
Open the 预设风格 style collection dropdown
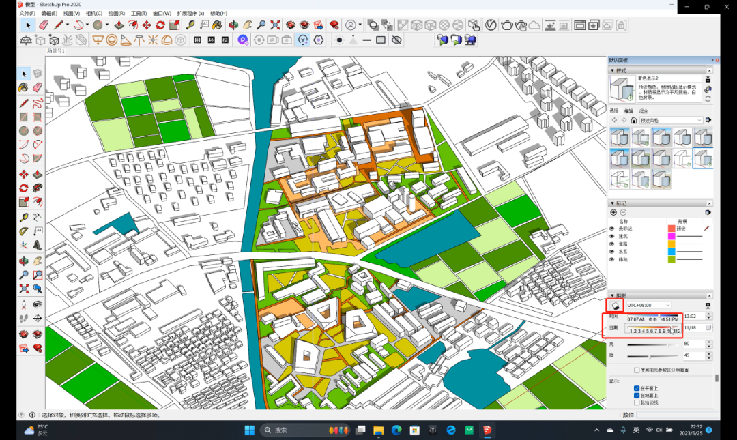coord(671,120)
